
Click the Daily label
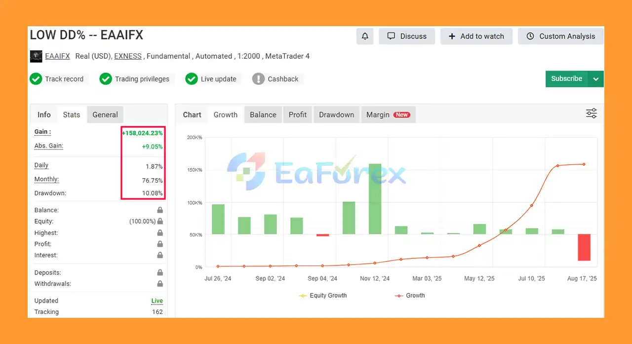(41, 165)
